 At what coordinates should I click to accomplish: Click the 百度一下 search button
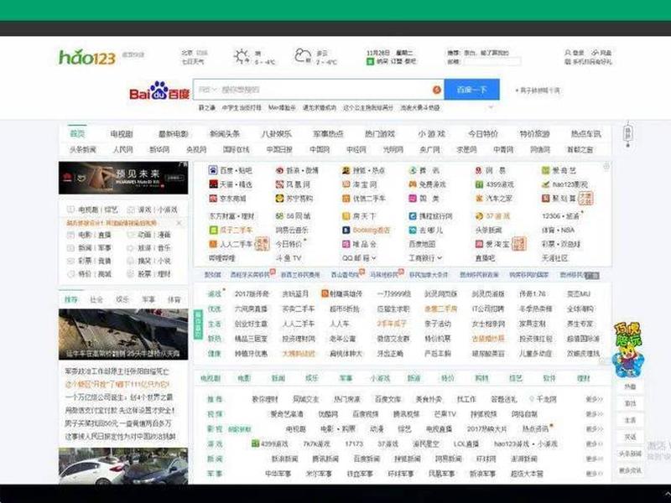tap(471, 90)
